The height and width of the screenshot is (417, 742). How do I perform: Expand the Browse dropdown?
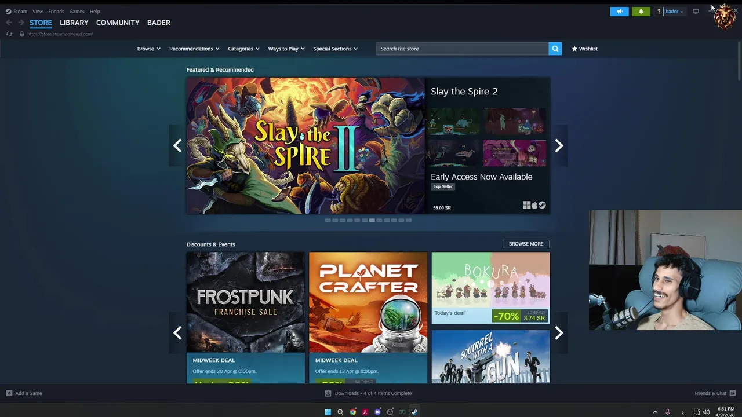[148, 49]
